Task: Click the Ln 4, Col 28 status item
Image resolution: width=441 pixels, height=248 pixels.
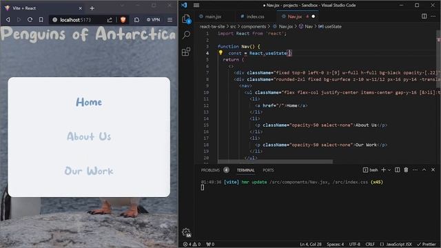Action: (311, 244)
